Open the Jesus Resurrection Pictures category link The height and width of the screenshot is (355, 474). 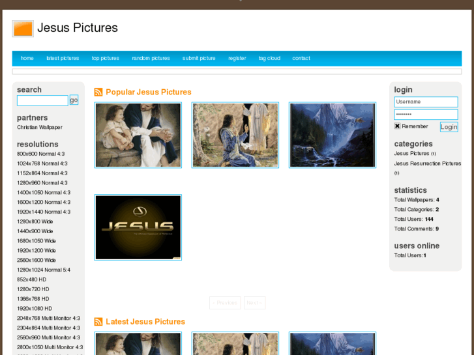point(428,163)
